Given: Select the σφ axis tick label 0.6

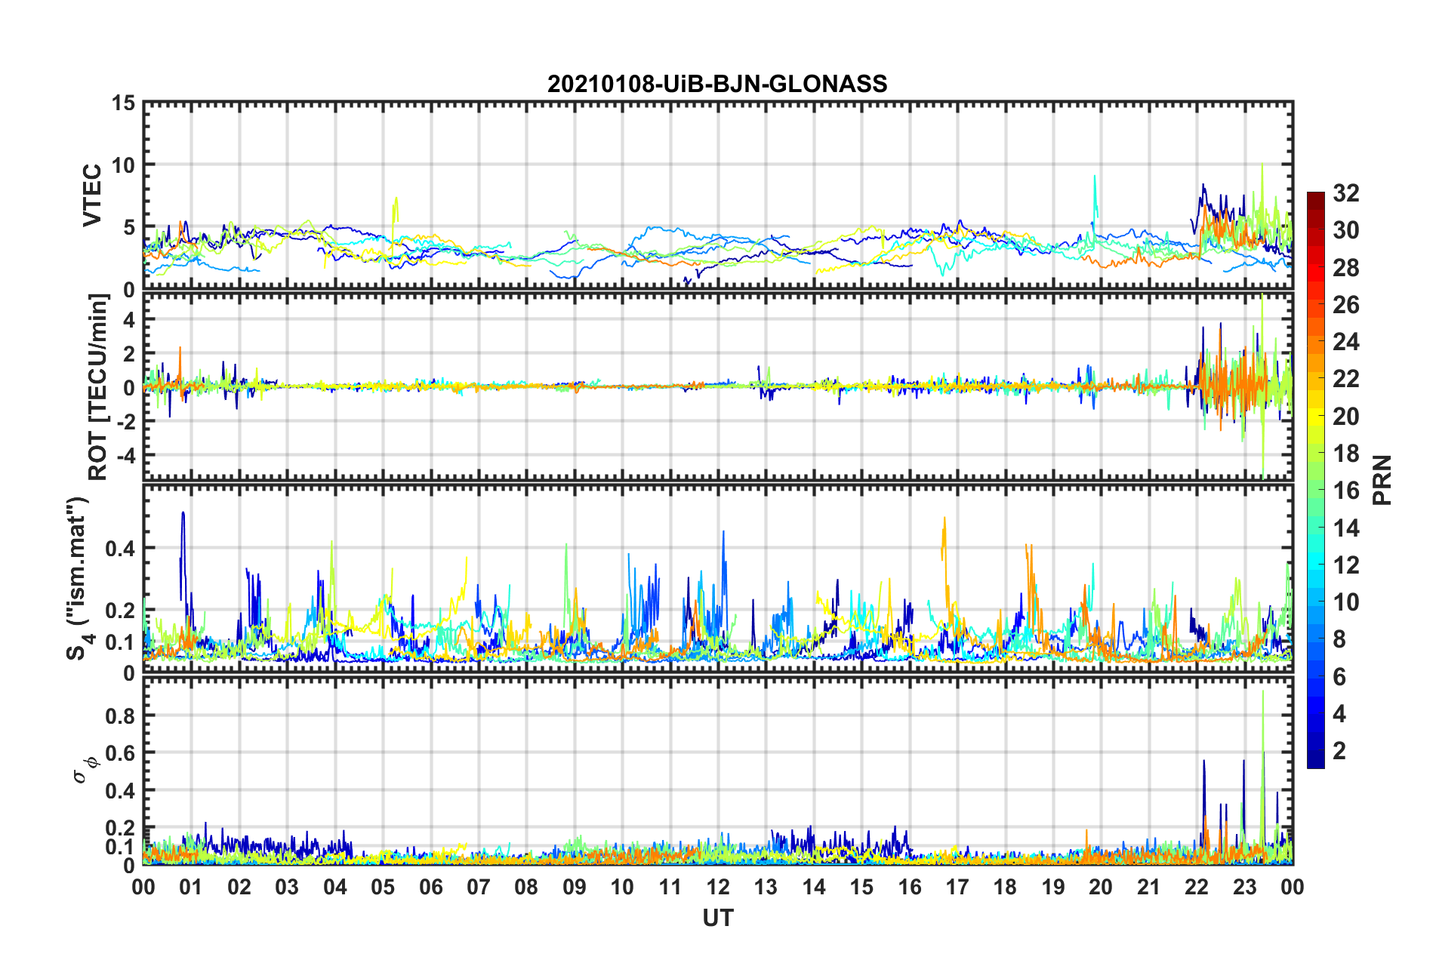Looking at the screenshot, I should point(121,753).
